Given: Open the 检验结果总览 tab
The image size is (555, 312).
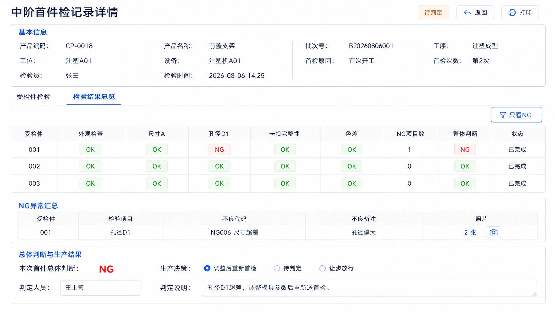Looking at the screenshot, I should 94,97.
